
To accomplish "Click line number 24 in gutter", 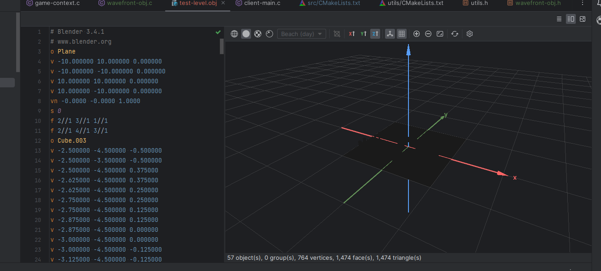I will coord(38,259).
